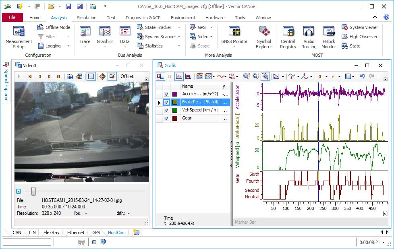Click the video position slider handle
The height and width of the screenshot is (249, 394).
click(x=33, y=191)
